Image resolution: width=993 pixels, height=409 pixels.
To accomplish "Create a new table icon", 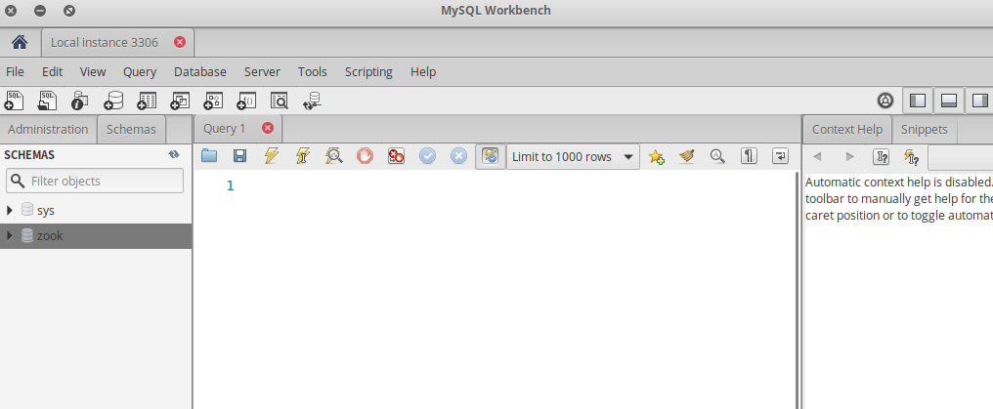I will click(x=147, y=101).
